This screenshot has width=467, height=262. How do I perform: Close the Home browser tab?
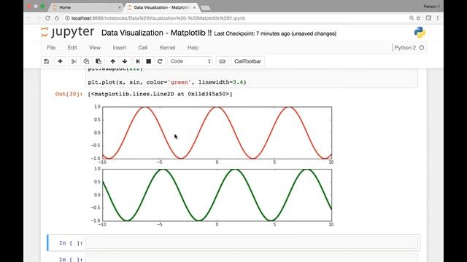120,7
